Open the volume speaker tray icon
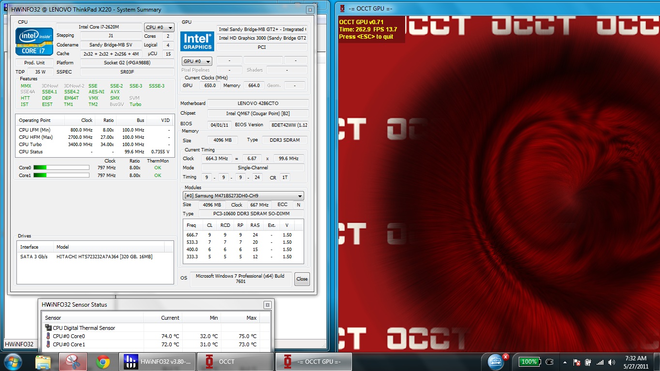Viewport: 660px width, 371px height. [x=612, y=362]
